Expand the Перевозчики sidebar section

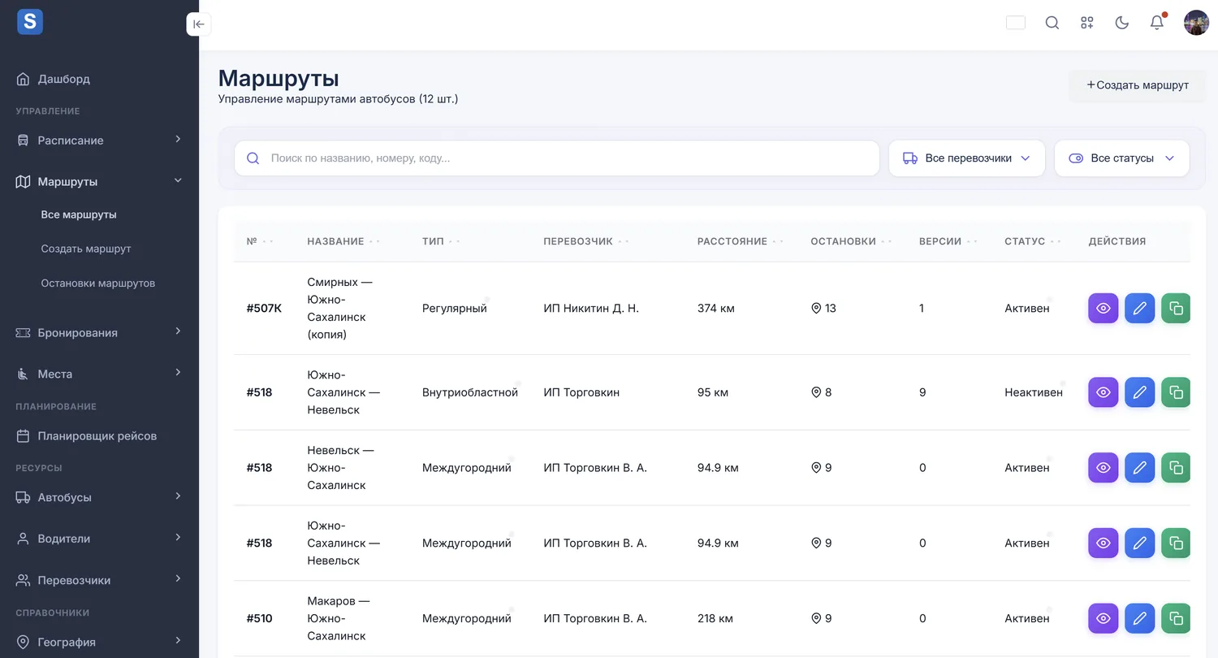pos(99,580)
